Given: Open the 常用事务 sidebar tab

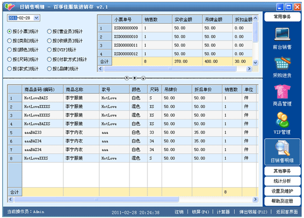Looking at the screenshot, I should point(282,17).
